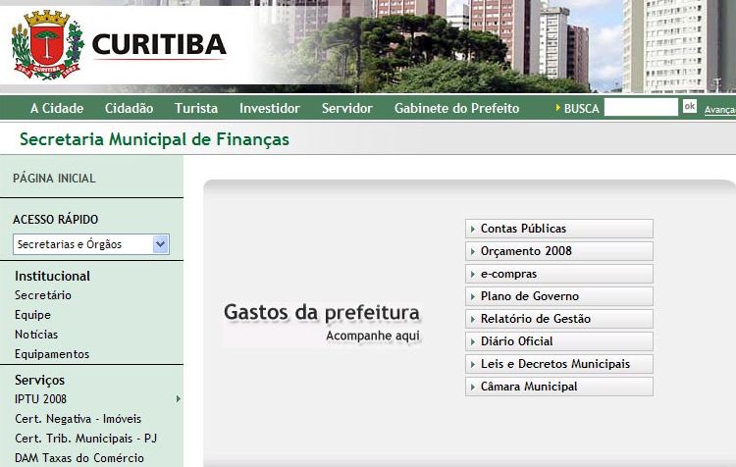Open Gabinete do Prefeito menu
The height and width of the screenshot is (467, 736).
[456, 109]
